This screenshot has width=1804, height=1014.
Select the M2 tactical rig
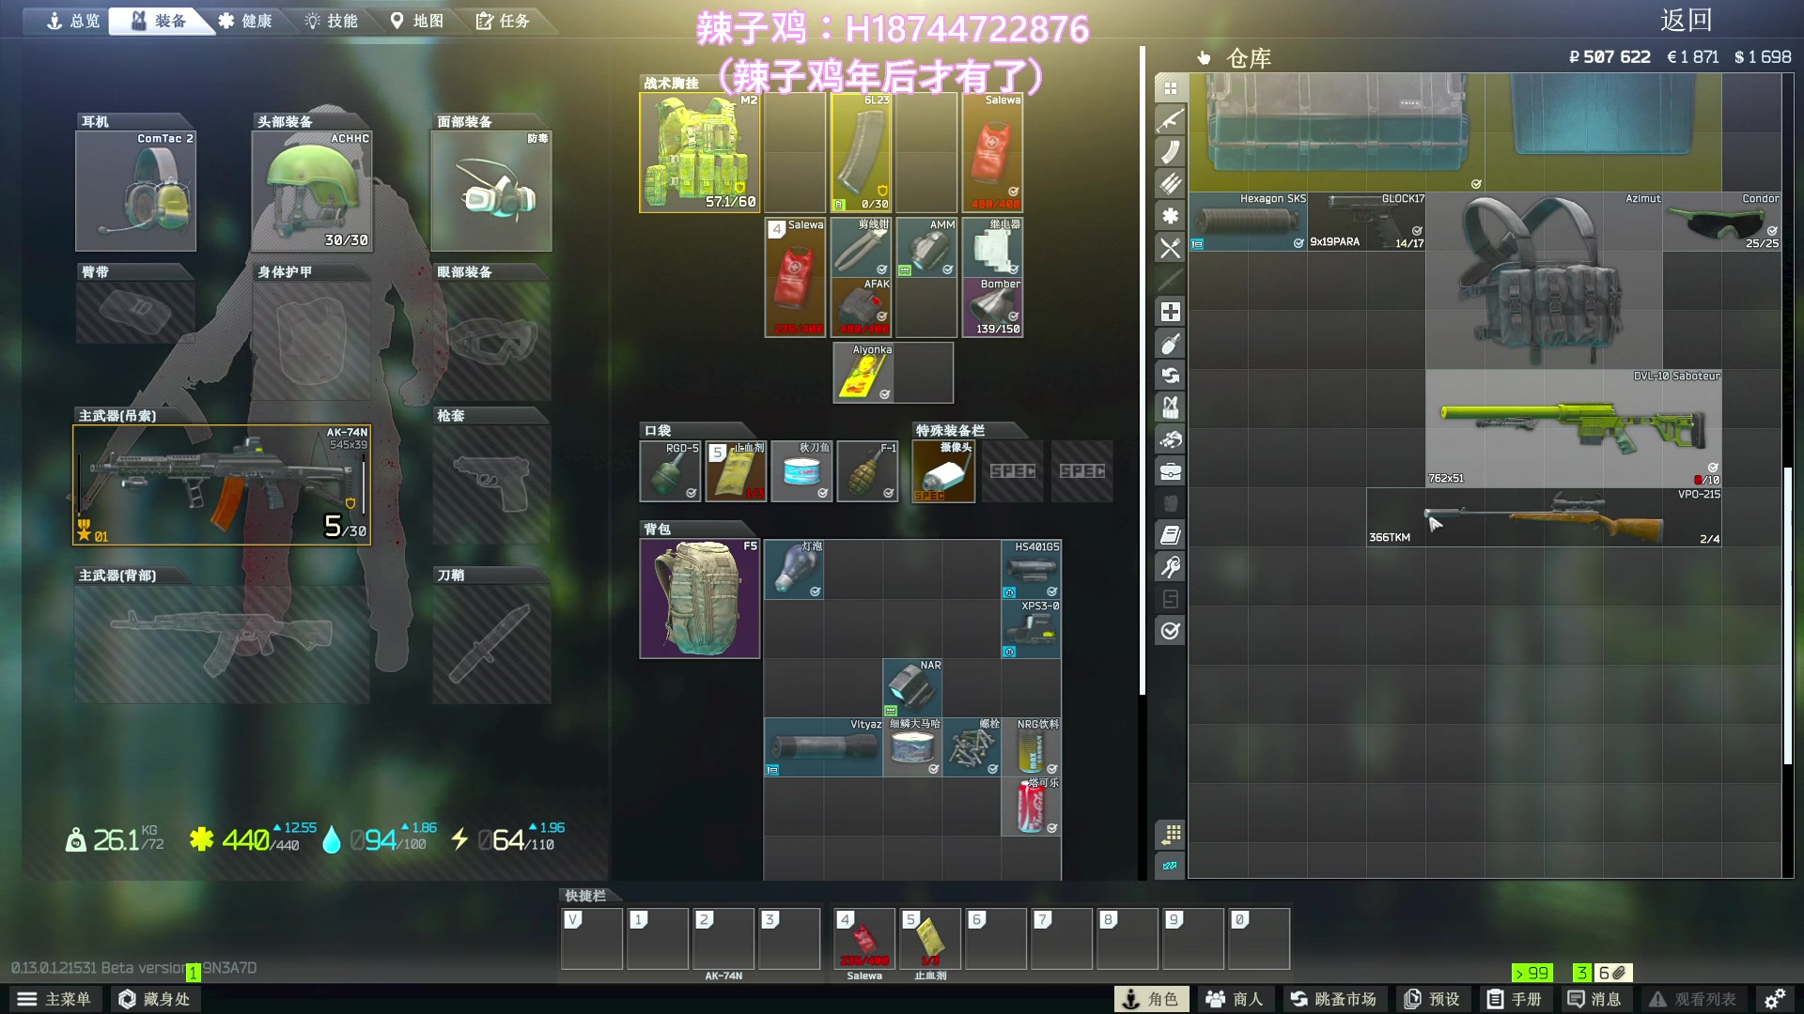700,153
